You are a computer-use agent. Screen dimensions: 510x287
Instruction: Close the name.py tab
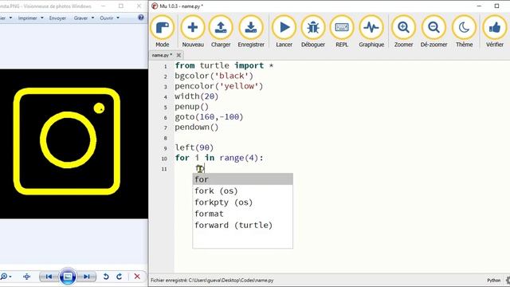[x=178, y=55]
